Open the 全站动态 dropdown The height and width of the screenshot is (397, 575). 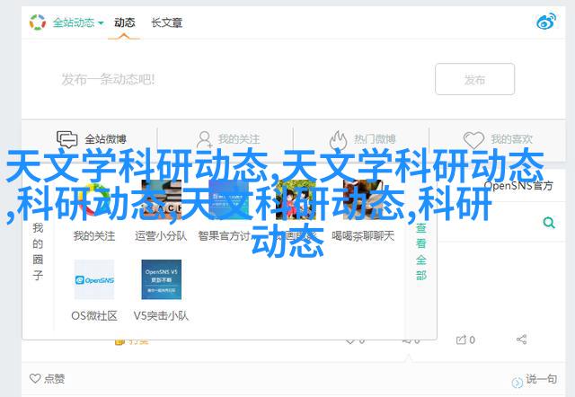77,22
